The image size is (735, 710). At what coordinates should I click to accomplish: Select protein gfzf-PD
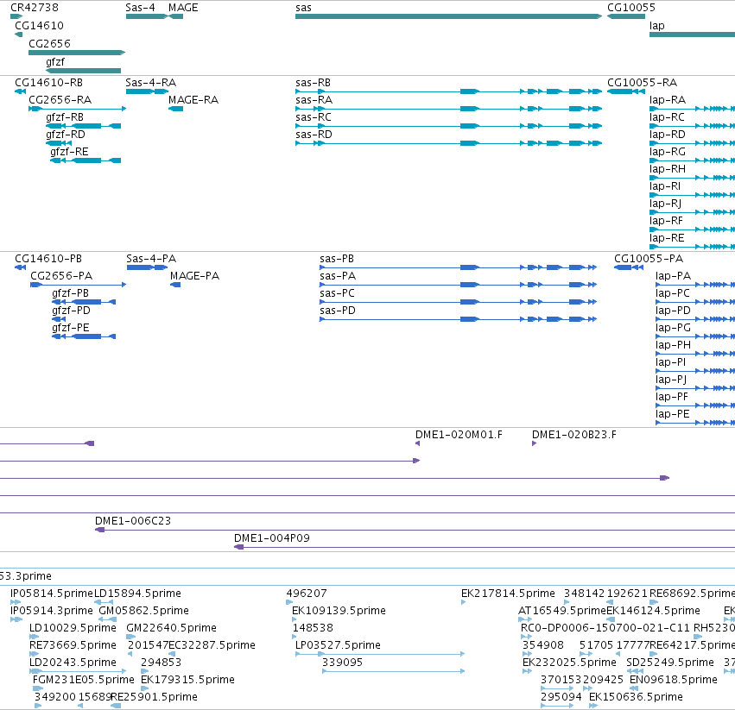click(x=59, y=319)
